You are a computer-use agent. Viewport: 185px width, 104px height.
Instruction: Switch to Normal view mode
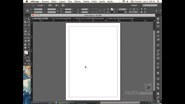point(25,64)
